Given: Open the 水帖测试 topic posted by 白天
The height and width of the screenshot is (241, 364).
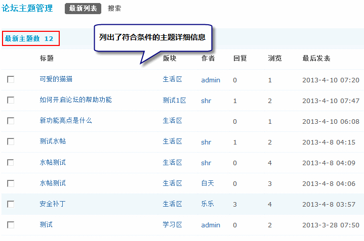Looking at the screenshot, I should click(53, 183).
